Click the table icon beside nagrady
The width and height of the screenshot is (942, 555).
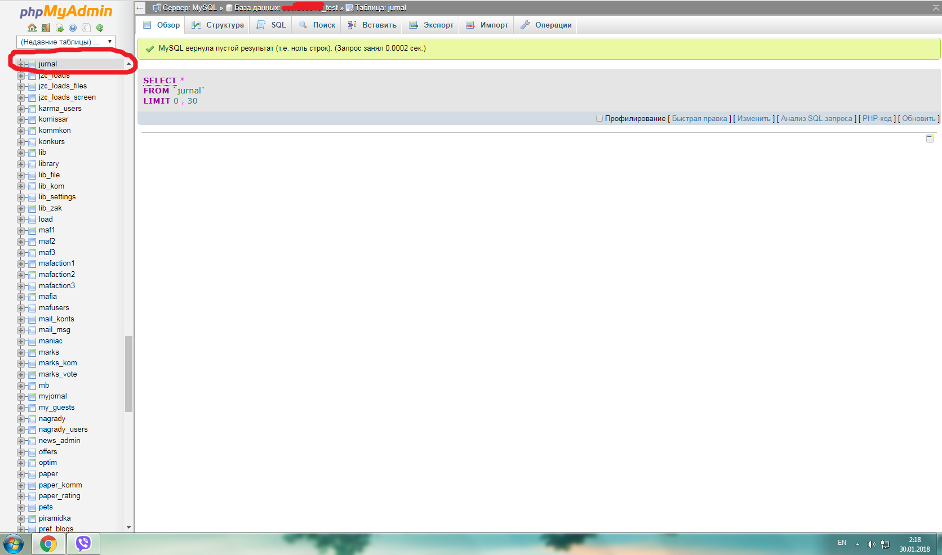click(32, 419)
